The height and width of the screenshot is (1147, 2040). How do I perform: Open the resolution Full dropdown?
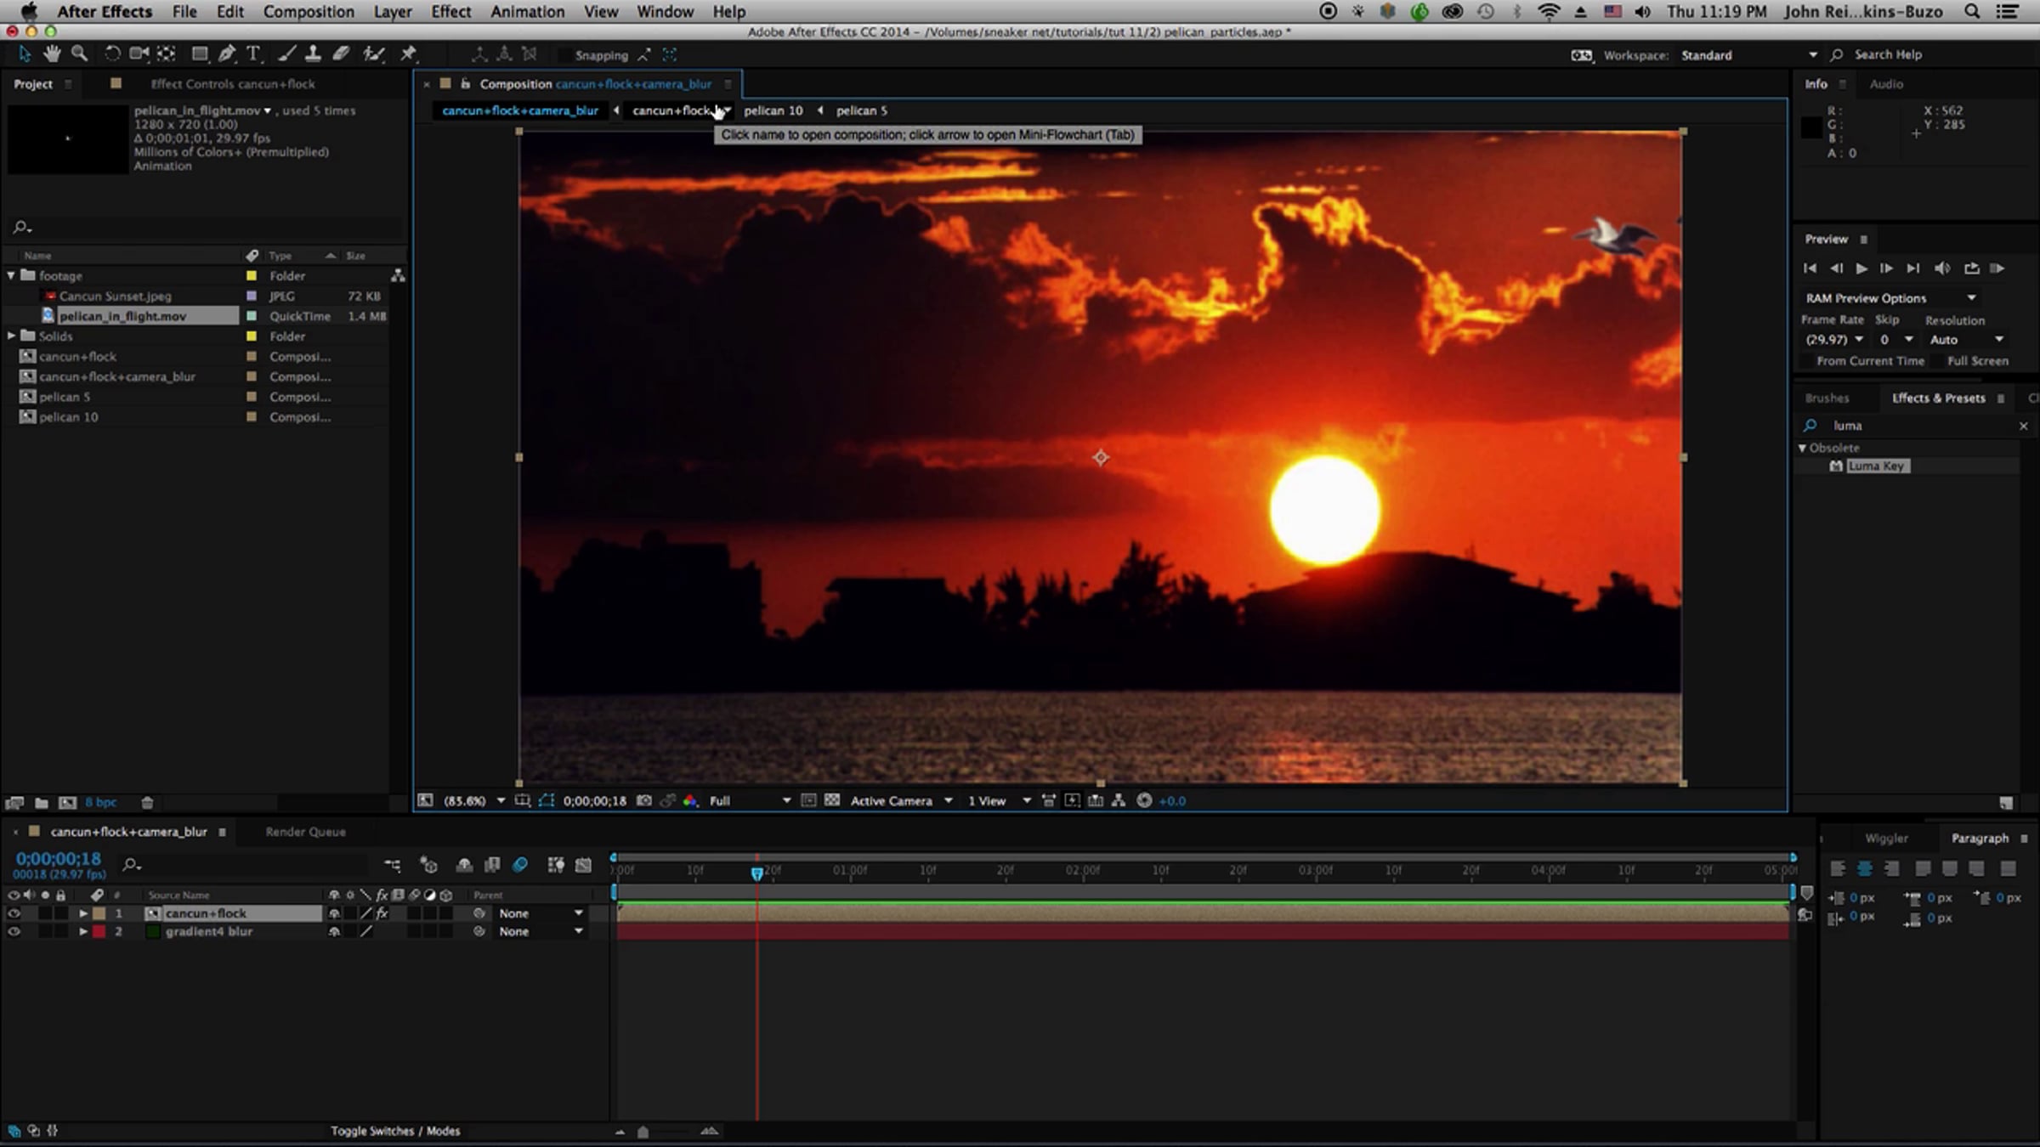click(x=749, y=800)
